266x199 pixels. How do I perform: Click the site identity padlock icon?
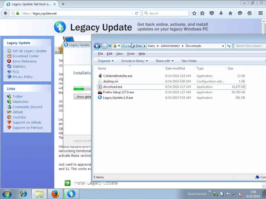pyautogui.click(x=18, y=13)
